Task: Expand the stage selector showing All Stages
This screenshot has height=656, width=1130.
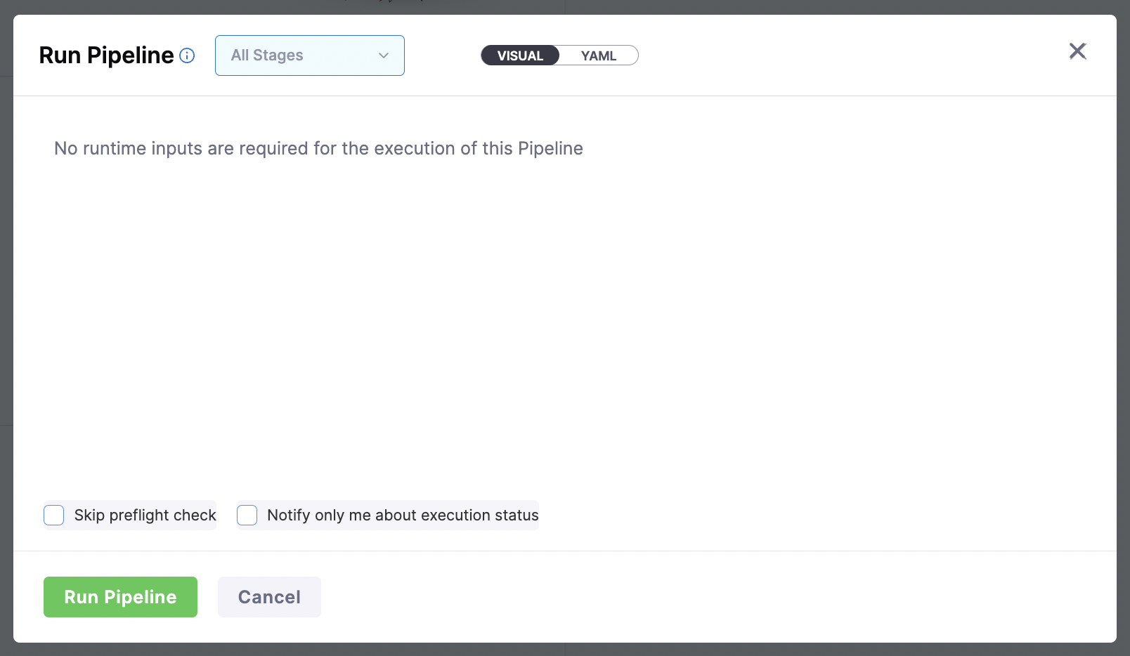Action: coord(309,55)
